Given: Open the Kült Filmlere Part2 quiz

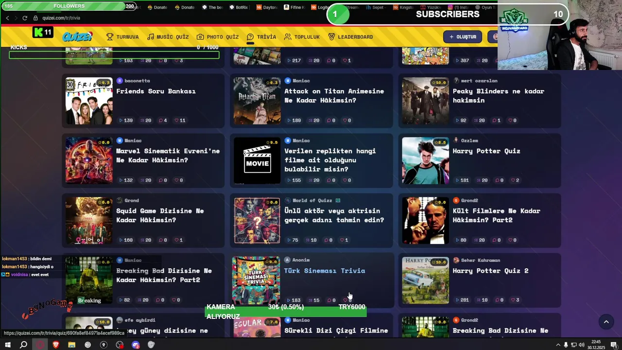Looking at the screenshot, I should point(496,215).
